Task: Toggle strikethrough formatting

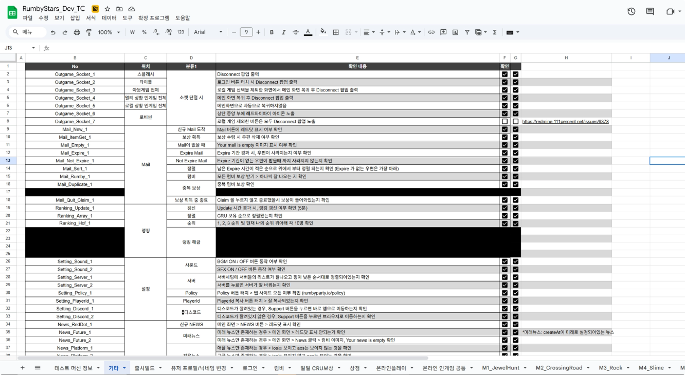Action: (295, 32)
